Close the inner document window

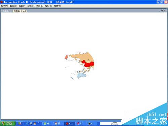[165, 11]
